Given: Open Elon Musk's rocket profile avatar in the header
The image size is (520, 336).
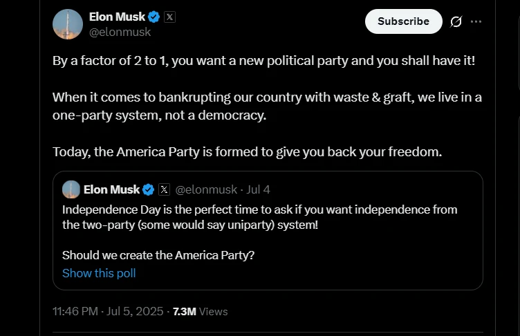Looking at the screenshot, I should tap(68, 24).
